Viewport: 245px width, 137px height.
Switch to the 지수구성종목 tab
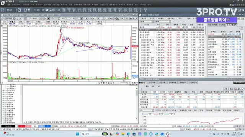[231, 25]
